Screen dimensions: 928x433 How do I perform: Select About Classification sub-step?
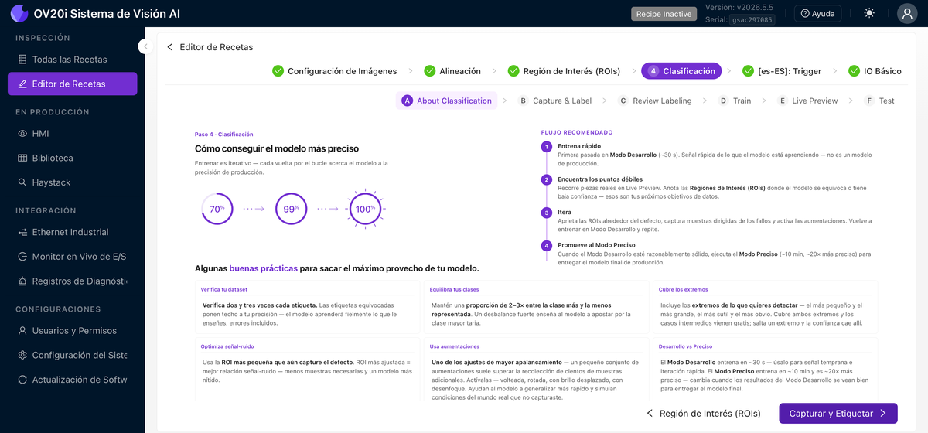point(447,101)
